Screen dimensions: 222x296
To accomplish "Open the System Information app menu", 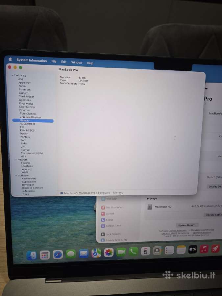I will [x=32, y=61].
